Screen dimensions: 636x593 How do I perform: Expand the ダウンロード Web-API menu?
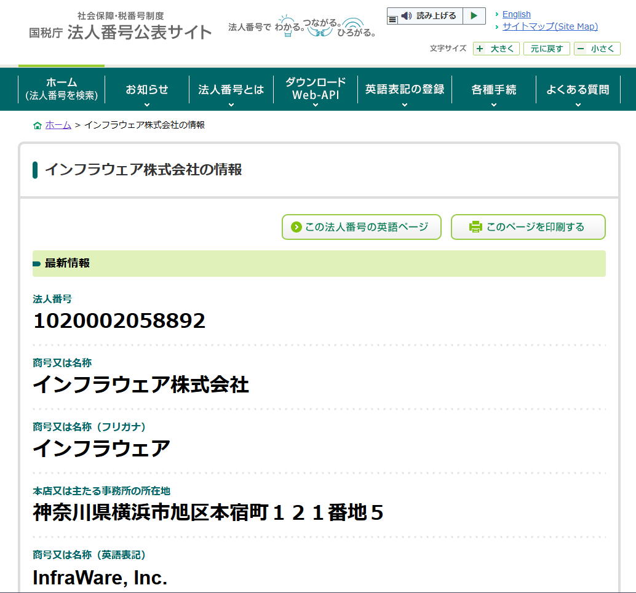tap(316, 90)
